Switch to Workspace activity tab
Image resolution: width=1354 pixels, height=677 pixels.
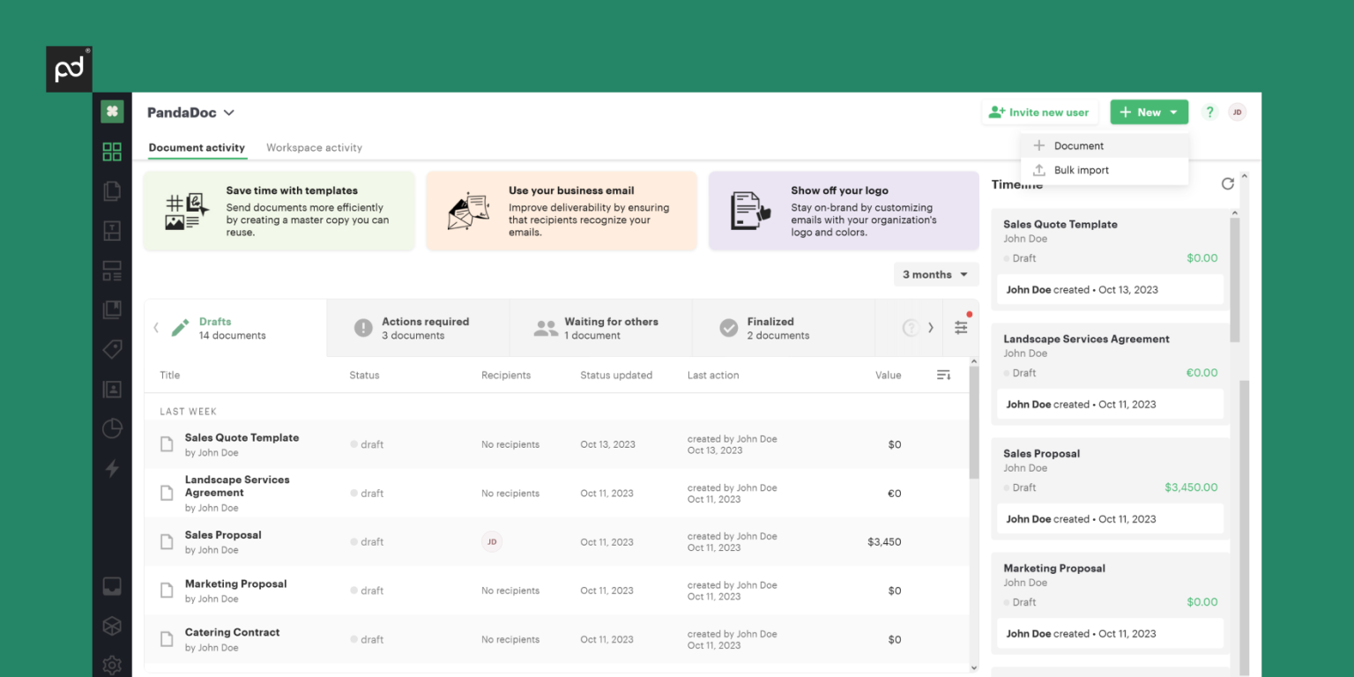click(314, 148)
